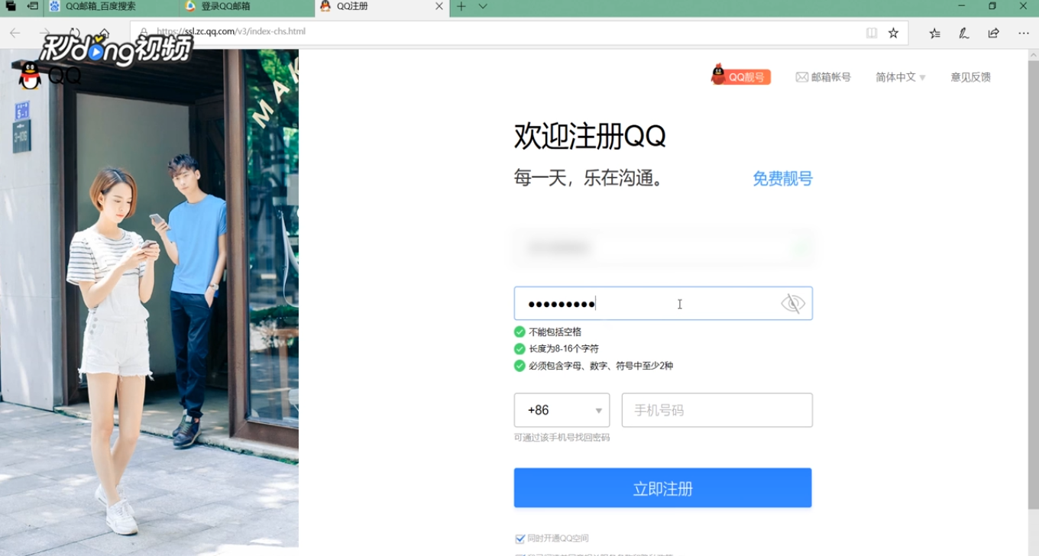Click the QQ靓号 badge
This screenshot has height=556, width=1039.
coord(741,76)
